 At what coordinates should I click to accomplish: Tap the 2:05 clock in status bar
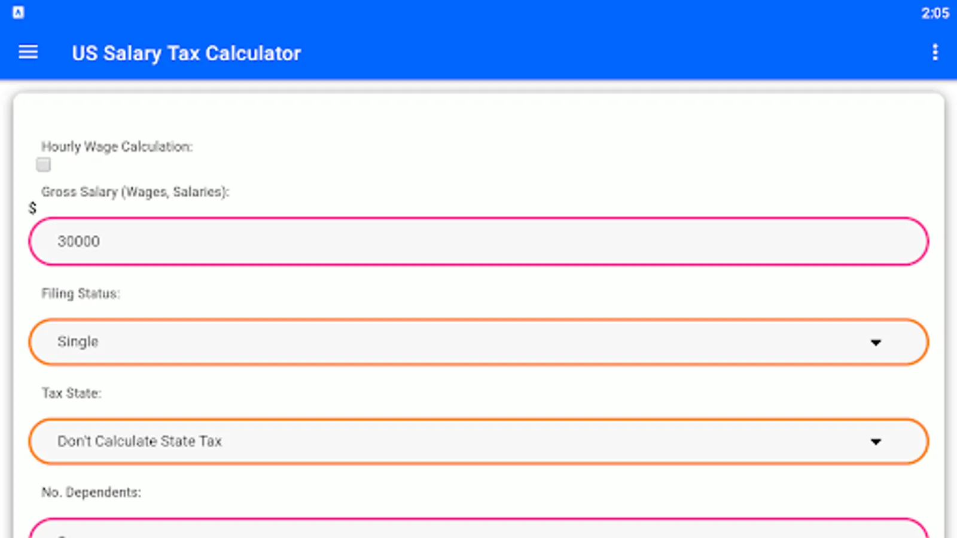tap(935, 13)
